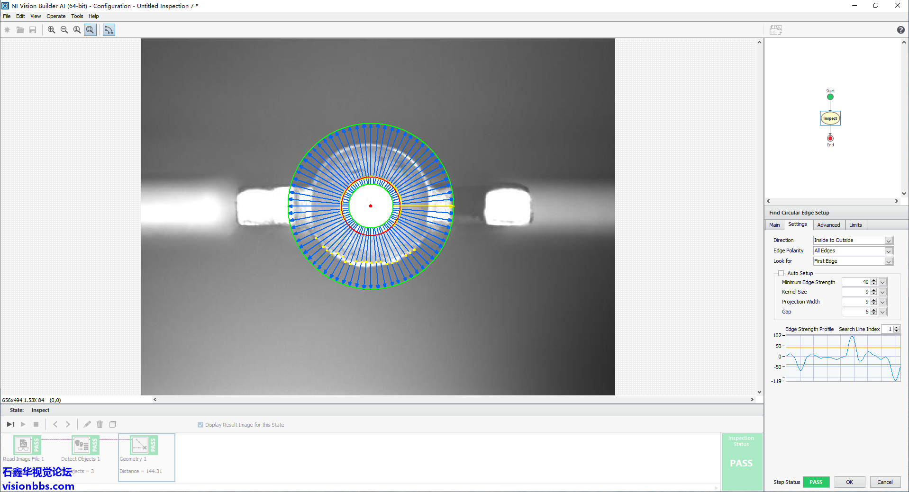
Task: Enable the Auto Setup checkbox
Action: click(781, 273)
